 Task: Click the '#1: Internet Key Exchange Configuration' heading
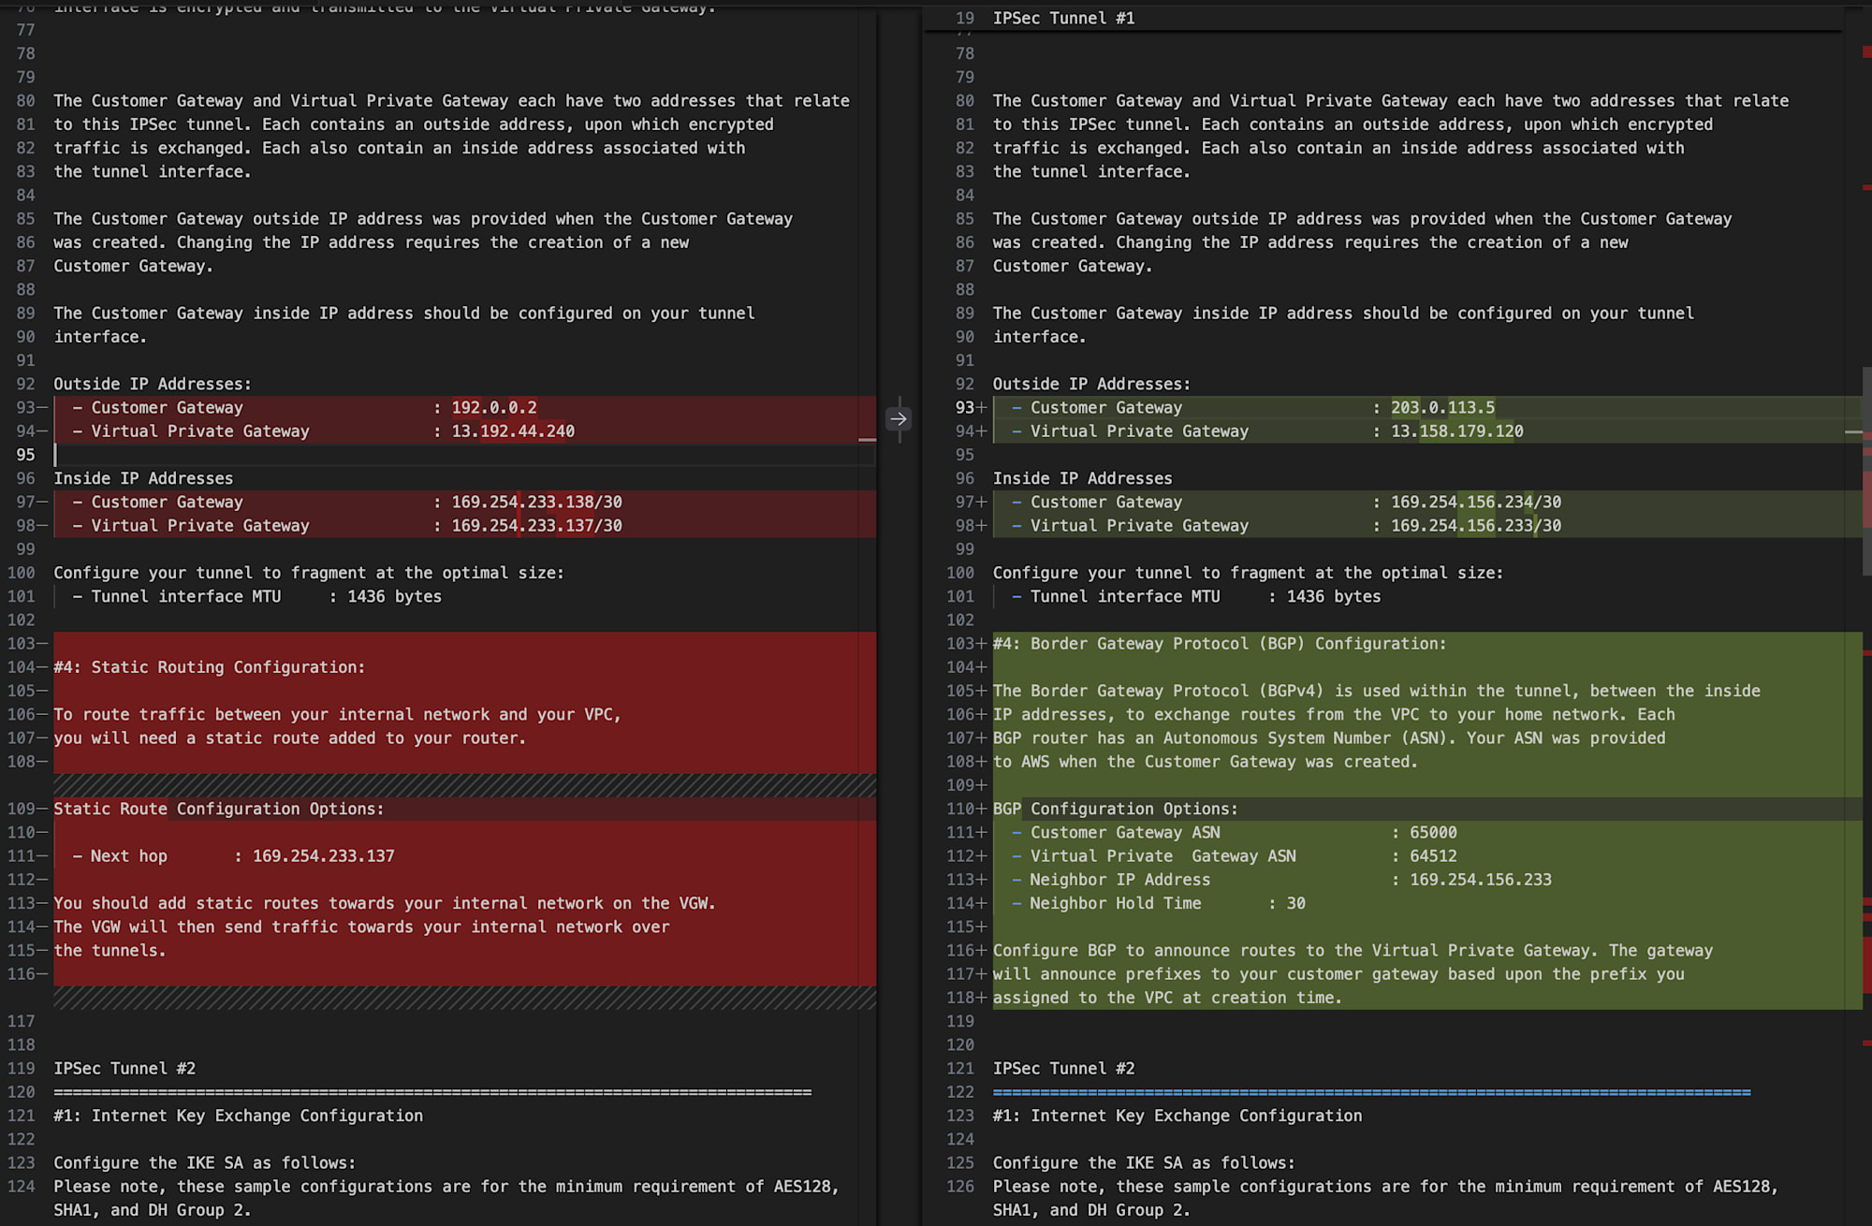coord(238,1115)
